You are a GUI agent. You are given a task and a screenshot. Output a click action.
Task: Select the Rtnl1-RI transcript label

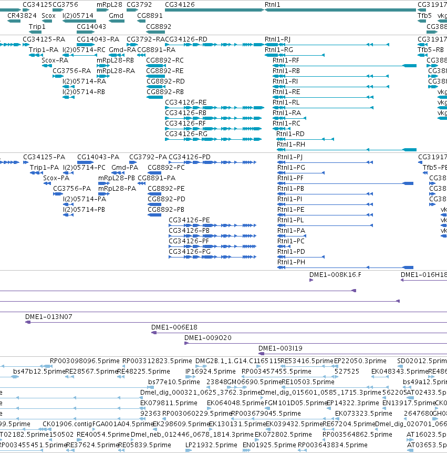coord(285,81)
